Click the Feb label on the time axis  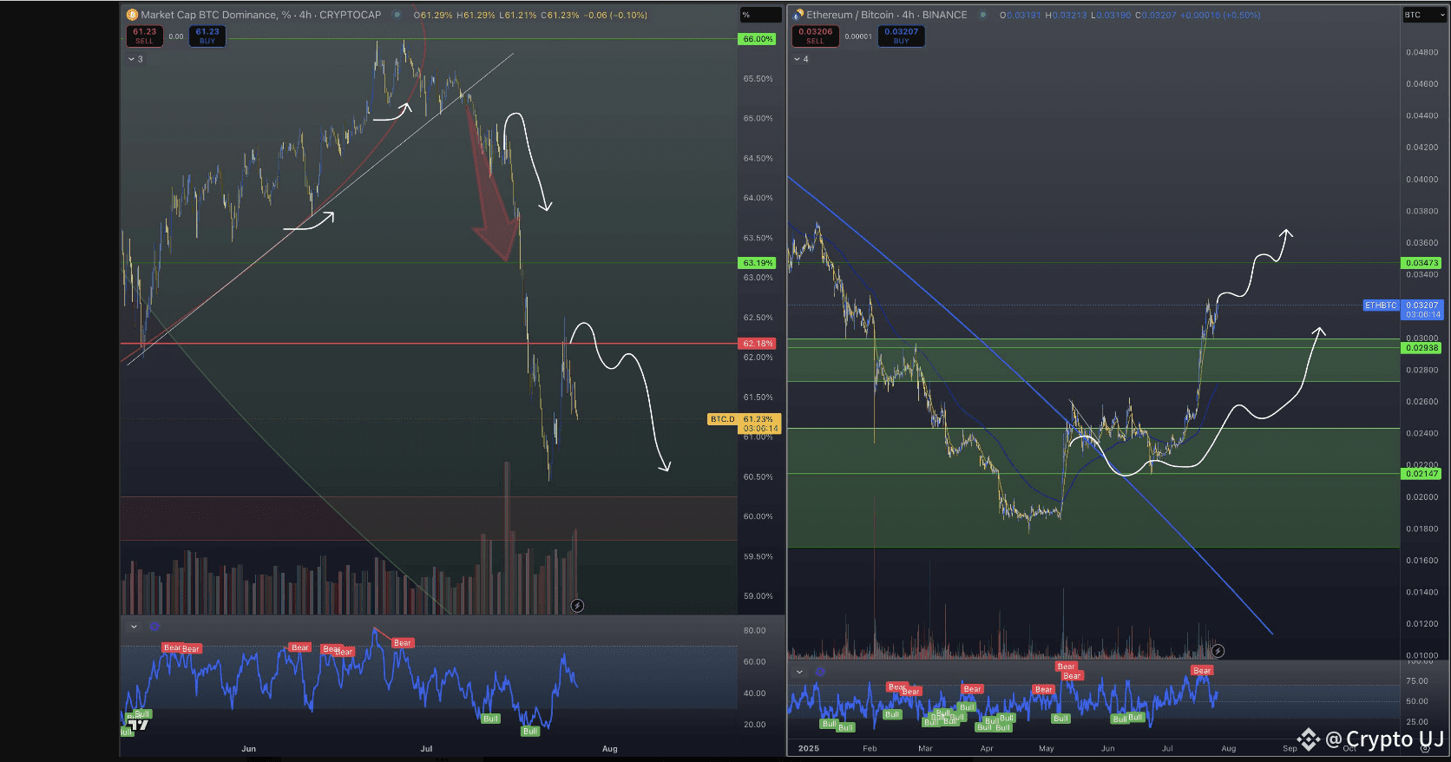[x=870, y=748]
